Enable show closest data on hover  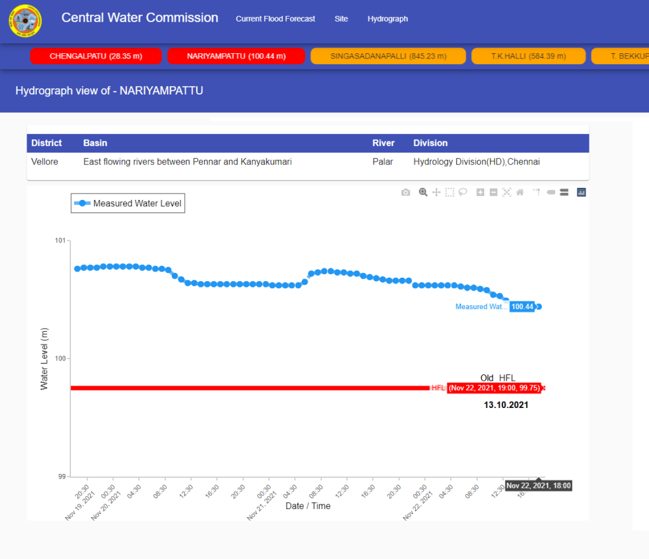(551, 192)
